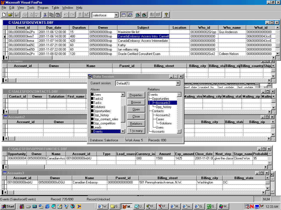Click the 'Gus Anderson' Who_name cell
This screenshot has height=210, width=281.
coord(232,32)
